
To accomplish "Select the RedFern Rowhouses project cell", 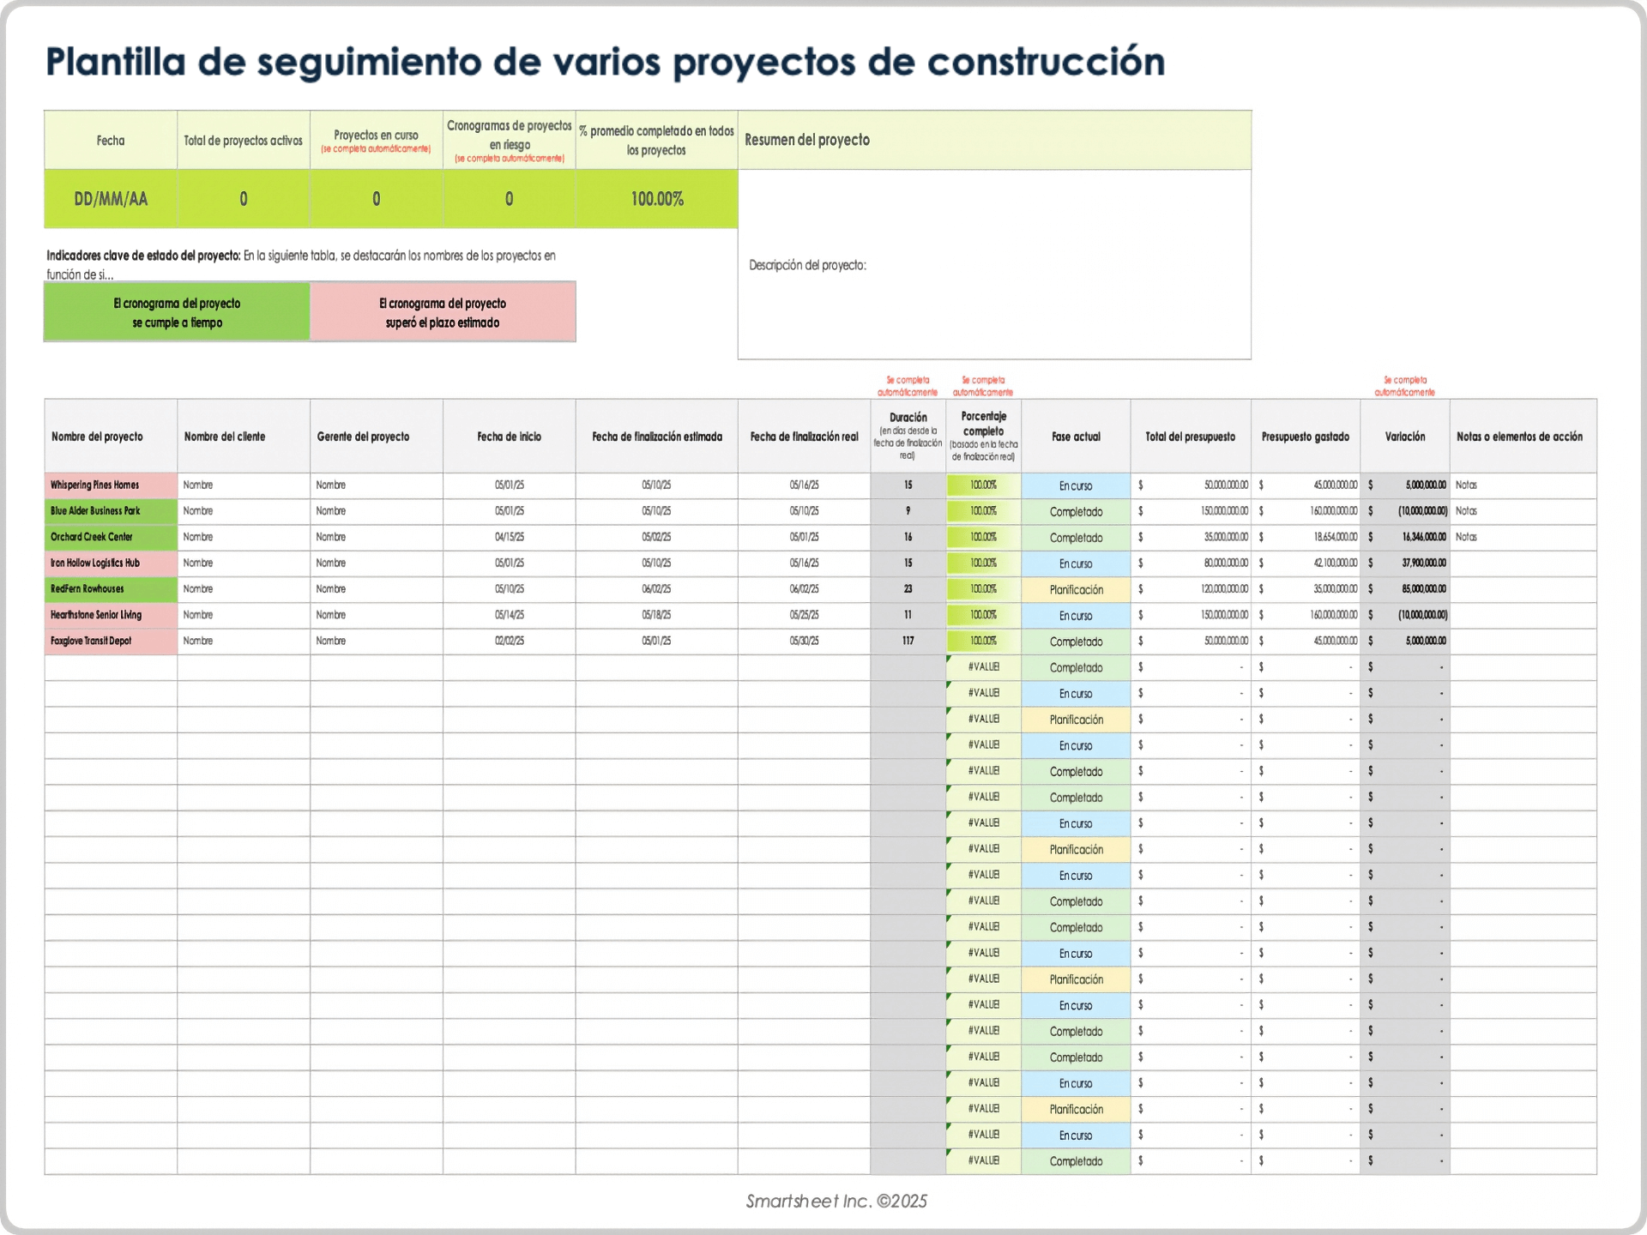I will point(111,589).
